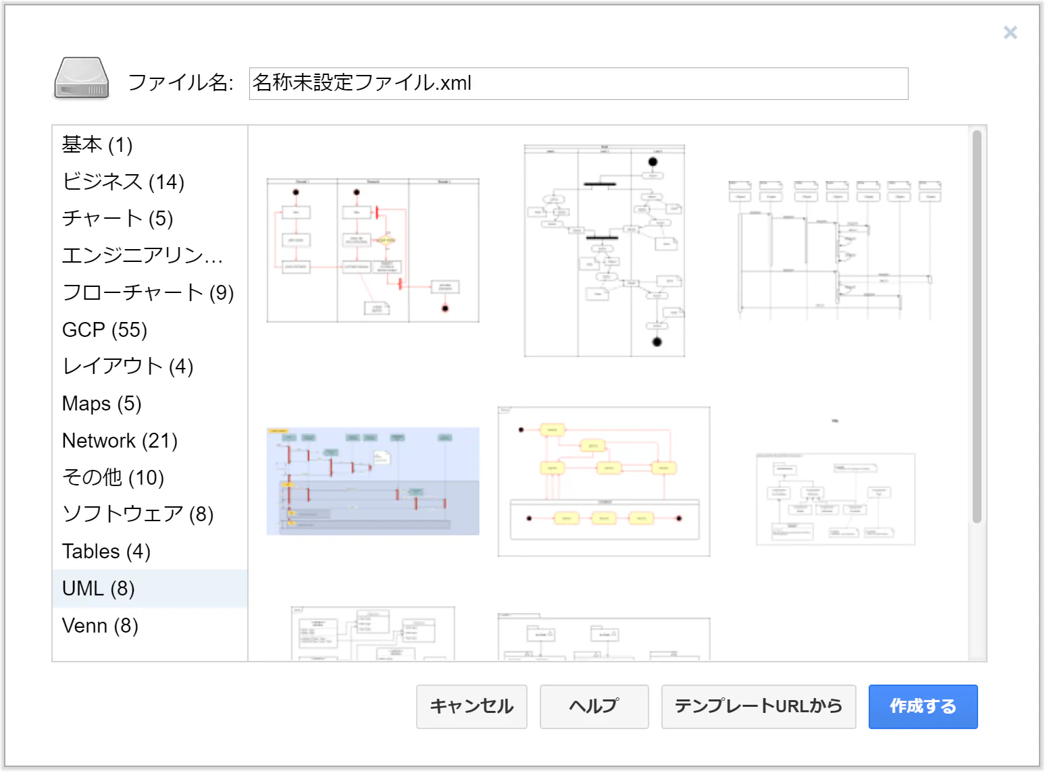Viewport: 1047px width, 773px height.
Task: Click the キャンセル button
Action: [x=471, y=707]
